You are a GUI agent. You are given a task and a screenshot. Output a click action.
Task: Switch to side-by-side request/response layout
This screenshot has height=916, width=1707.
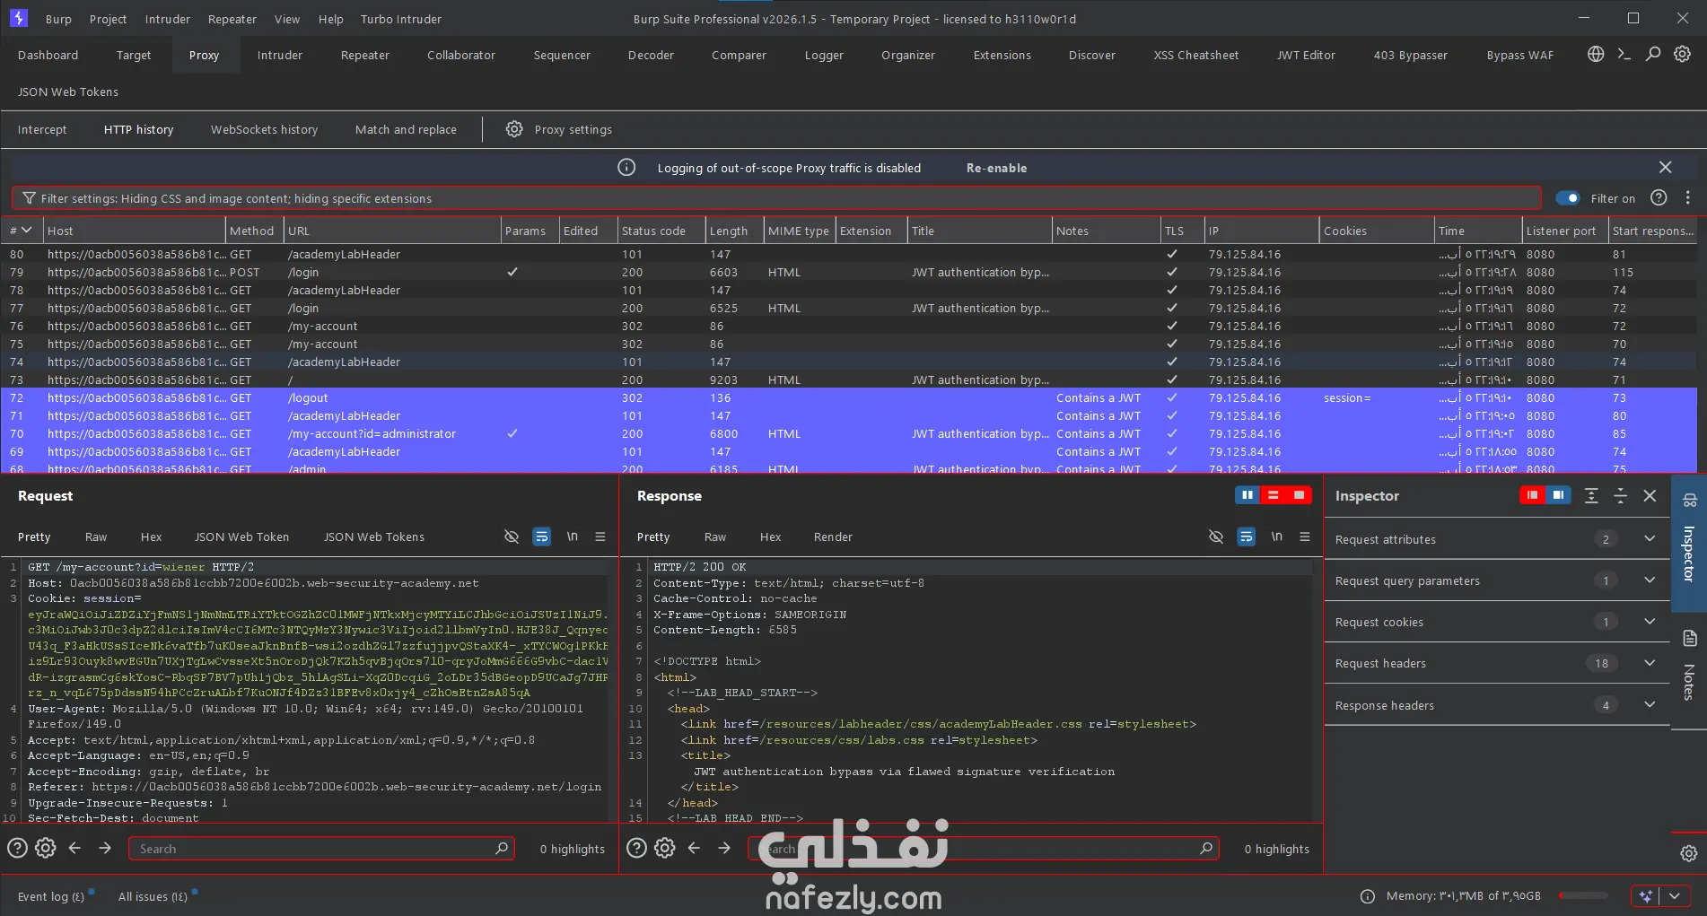click(x=1247, y=495)
